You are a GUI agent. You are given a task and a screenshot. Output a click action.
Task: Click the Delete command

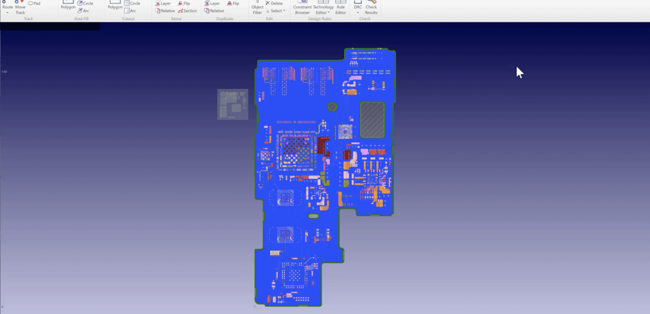pyautogui.click(x=274, y=3)
